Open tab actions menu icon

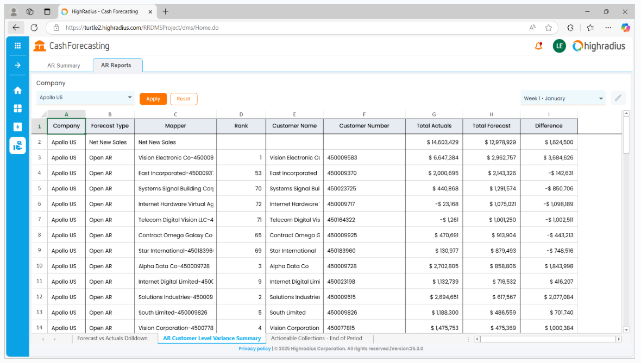(x=47, y=12)
